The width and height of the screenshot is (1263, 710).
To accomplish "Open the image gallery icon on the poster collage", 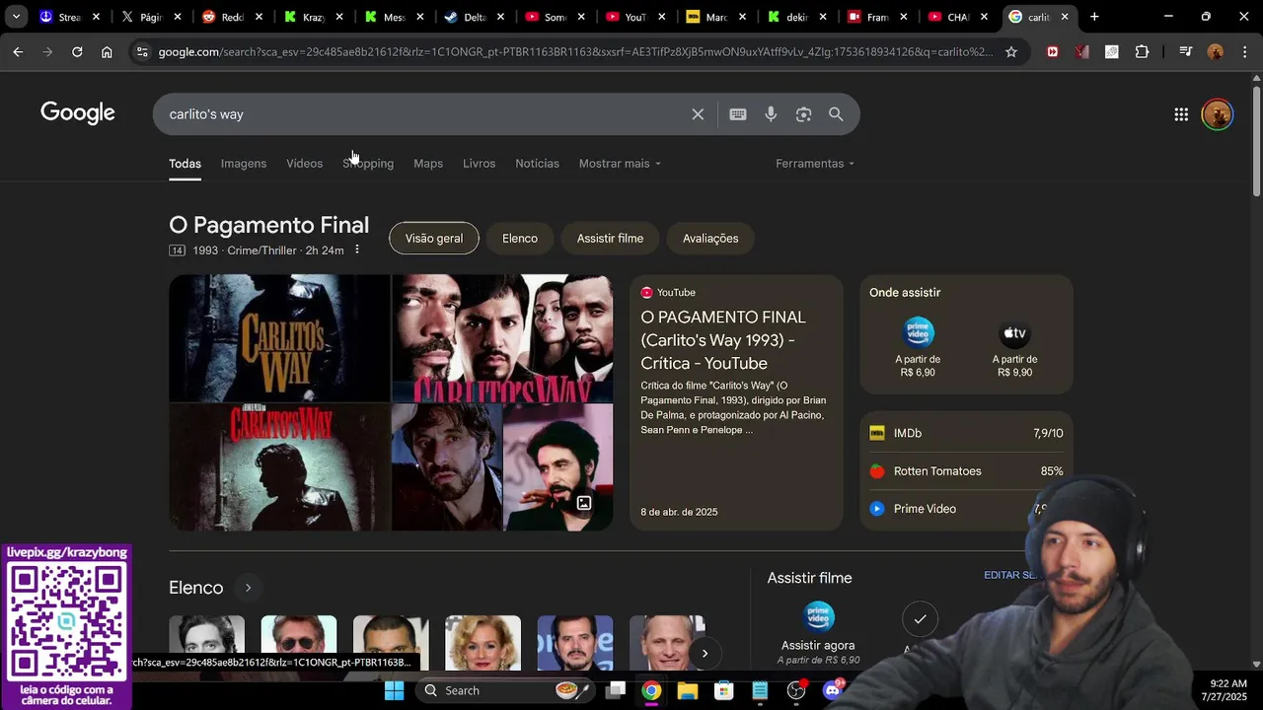I will (584, 503).
